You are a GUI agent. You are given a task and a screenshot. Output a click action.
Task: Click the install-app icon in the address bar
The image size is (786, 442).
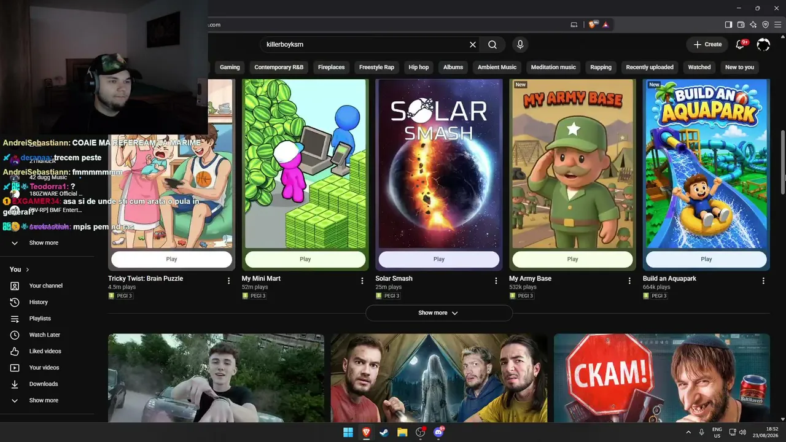pos(574,25)
